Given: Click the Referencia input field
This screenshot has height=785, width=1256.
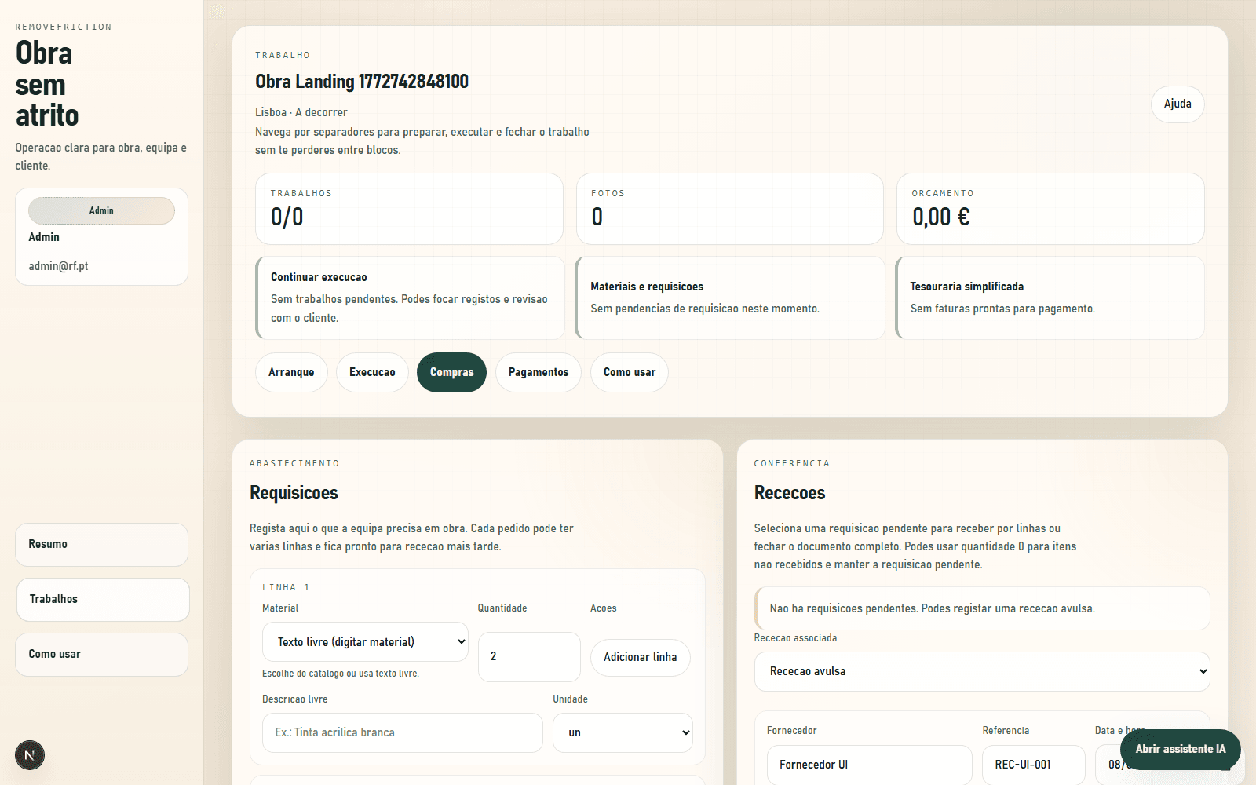Looking at the screenshot, I should pyautogui.click(x=1032, y=765).
